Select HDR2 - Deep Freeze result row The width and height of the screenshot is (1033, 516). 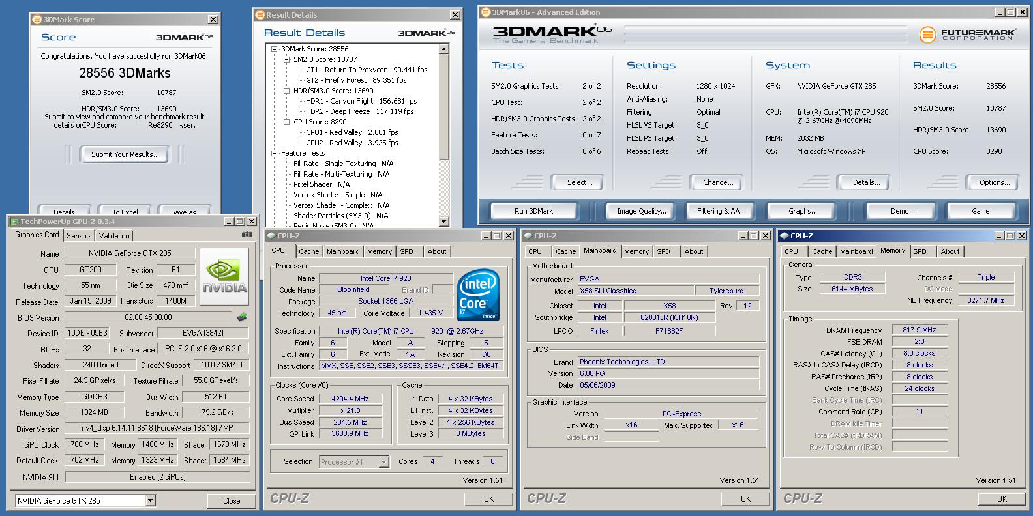(x=360, y=111)
